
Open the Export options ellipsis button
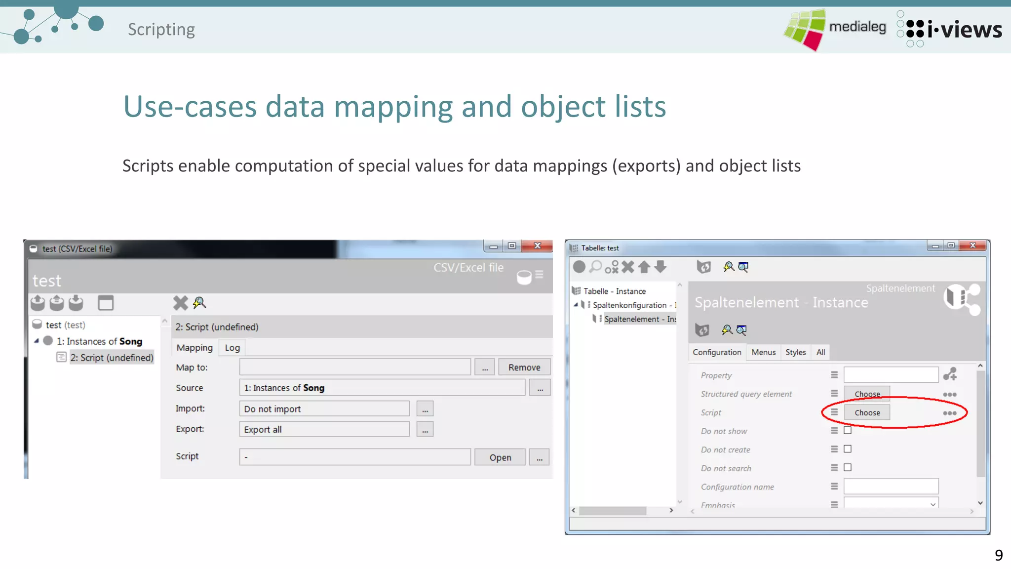click(425, 430)
